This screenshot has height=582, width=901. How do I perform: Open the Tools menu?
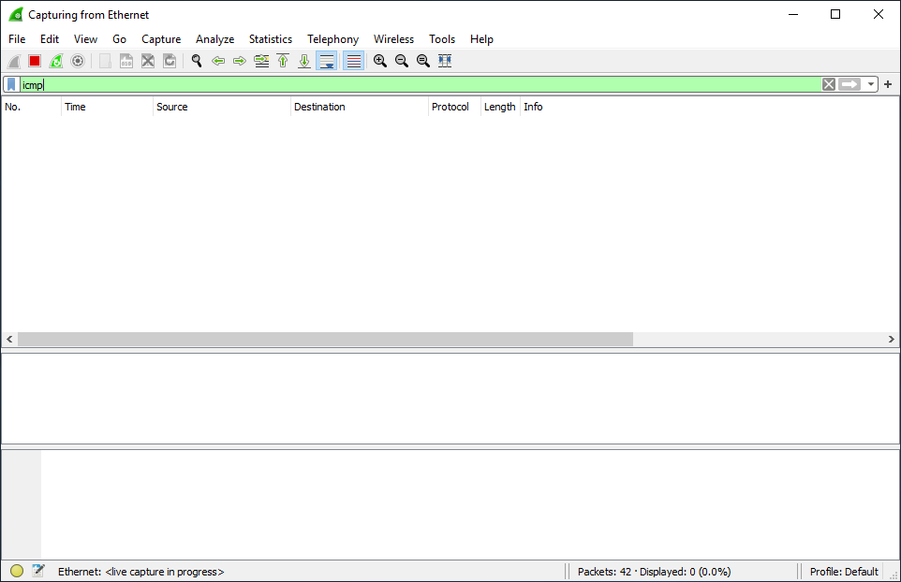(x=442, y=39)
